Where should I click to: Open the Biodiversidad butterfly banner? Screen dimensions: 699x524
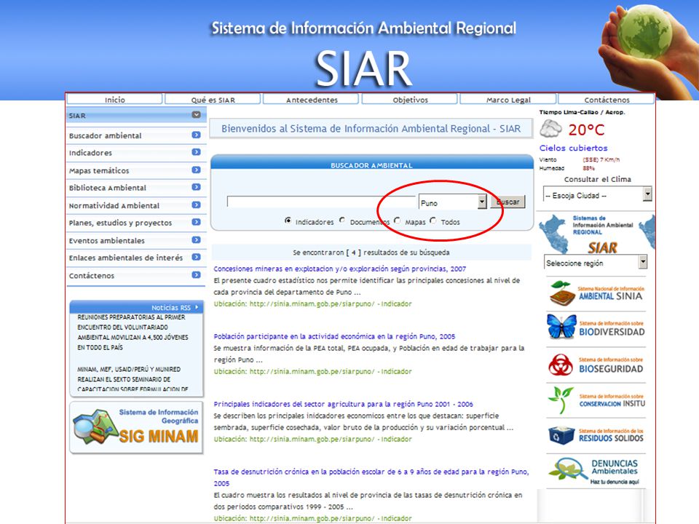596,327
